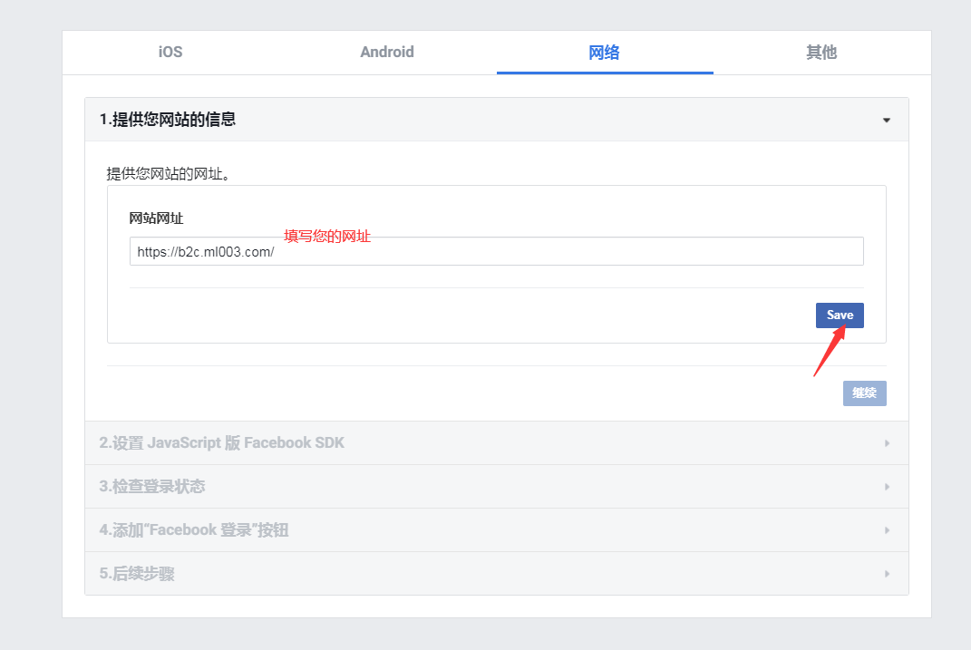Open the 其他 tab
Image resolution: width=971 pixels, height=650 pixels.
[x=821, y=52]
